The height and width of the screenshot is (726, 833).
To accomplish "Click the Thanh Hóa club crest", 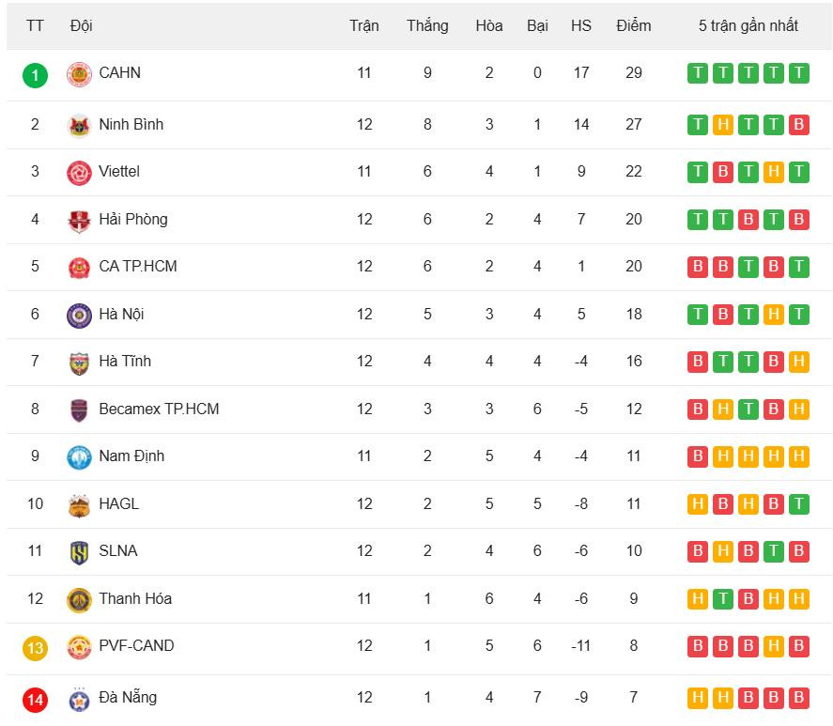I will point(79,600).
